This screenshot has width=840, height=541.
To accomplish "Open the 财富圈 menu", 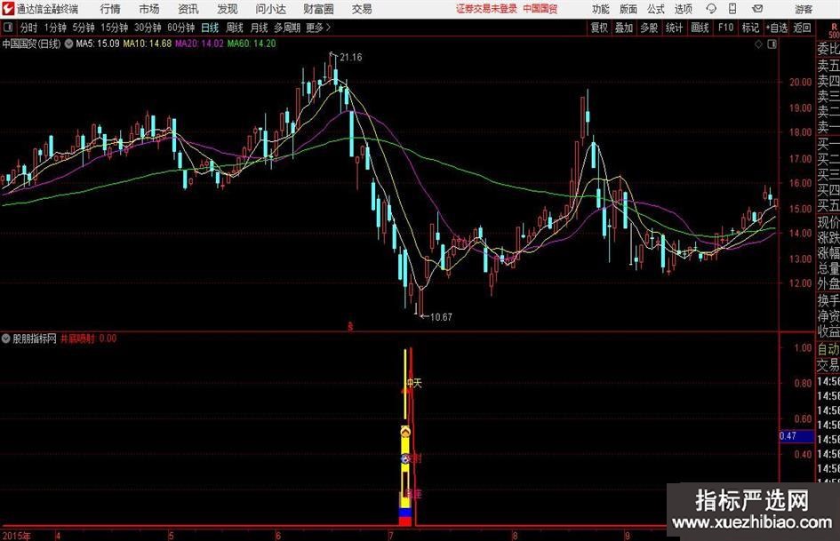I will [318, 9].
